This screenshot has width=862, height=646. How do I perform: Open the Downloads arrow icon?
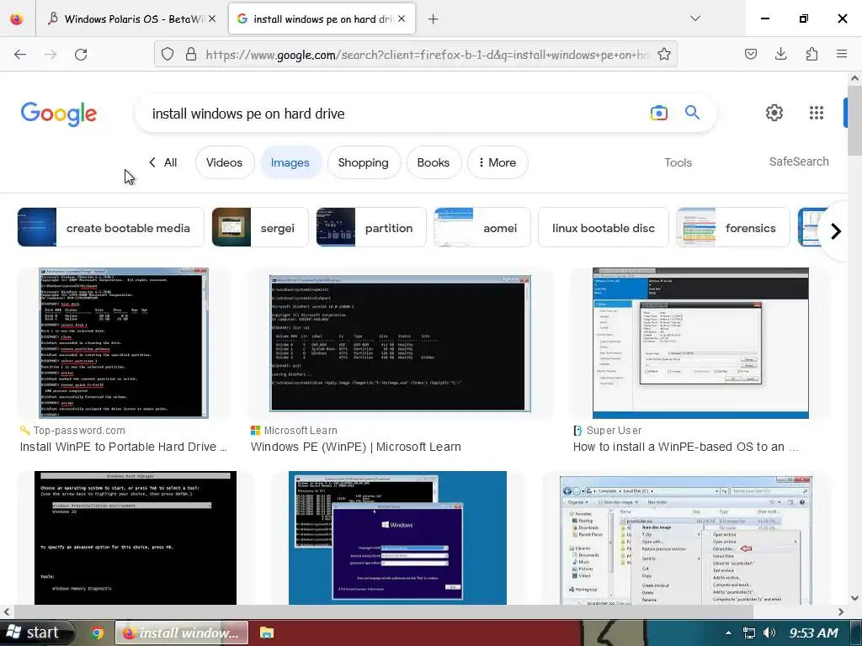(780, 54)
